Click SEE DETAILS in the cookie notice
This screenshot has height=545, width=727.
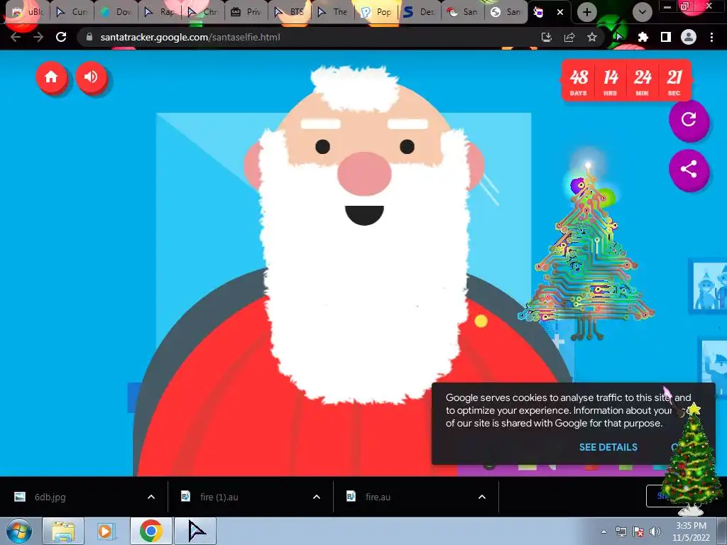click(608, 447)
